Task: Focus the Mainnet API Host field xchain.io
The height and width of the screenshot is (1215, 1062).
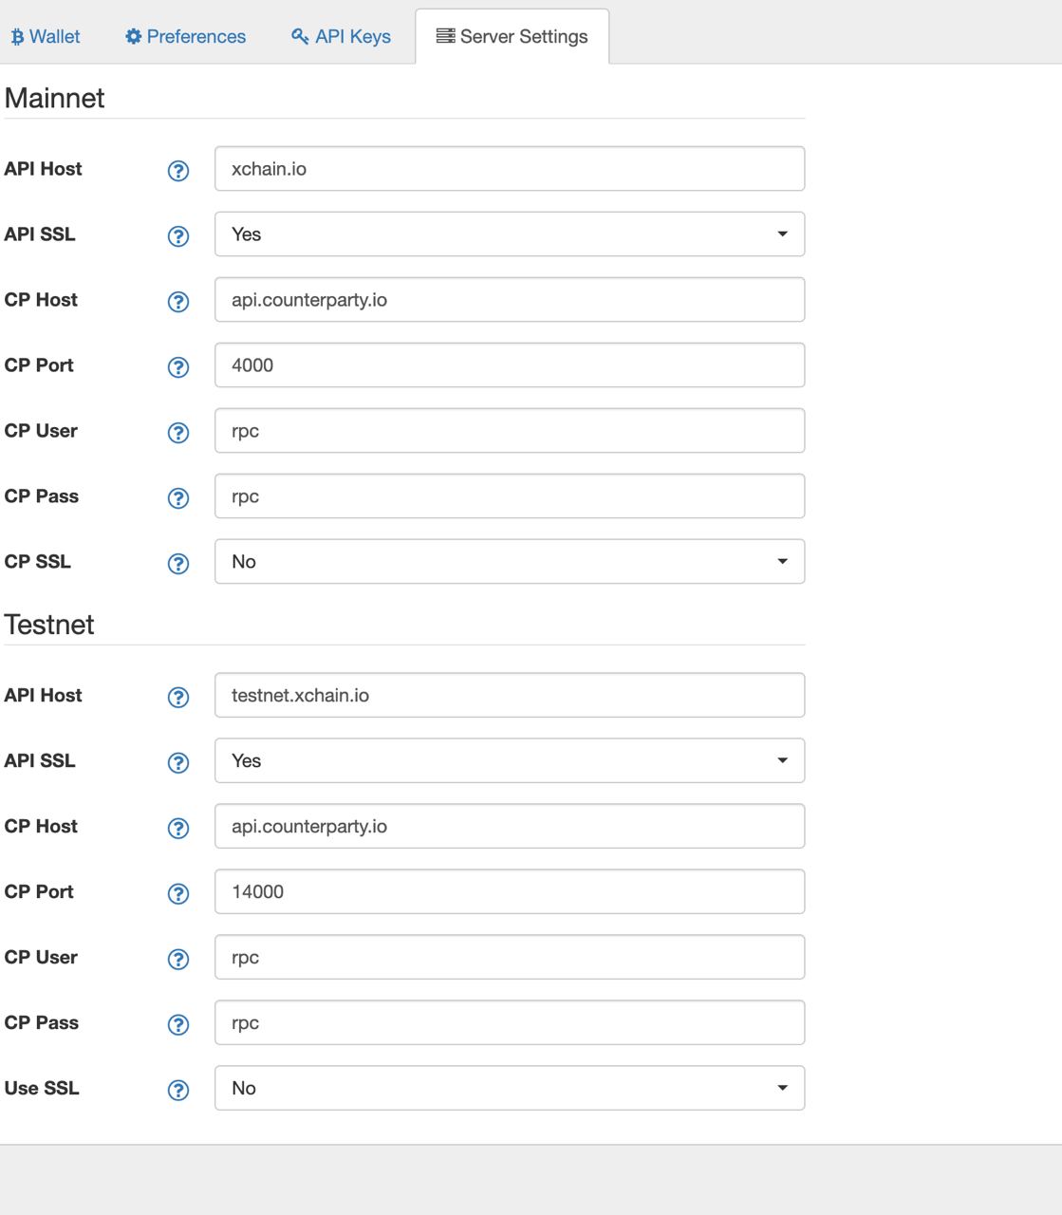Action: tap(510, 169)
